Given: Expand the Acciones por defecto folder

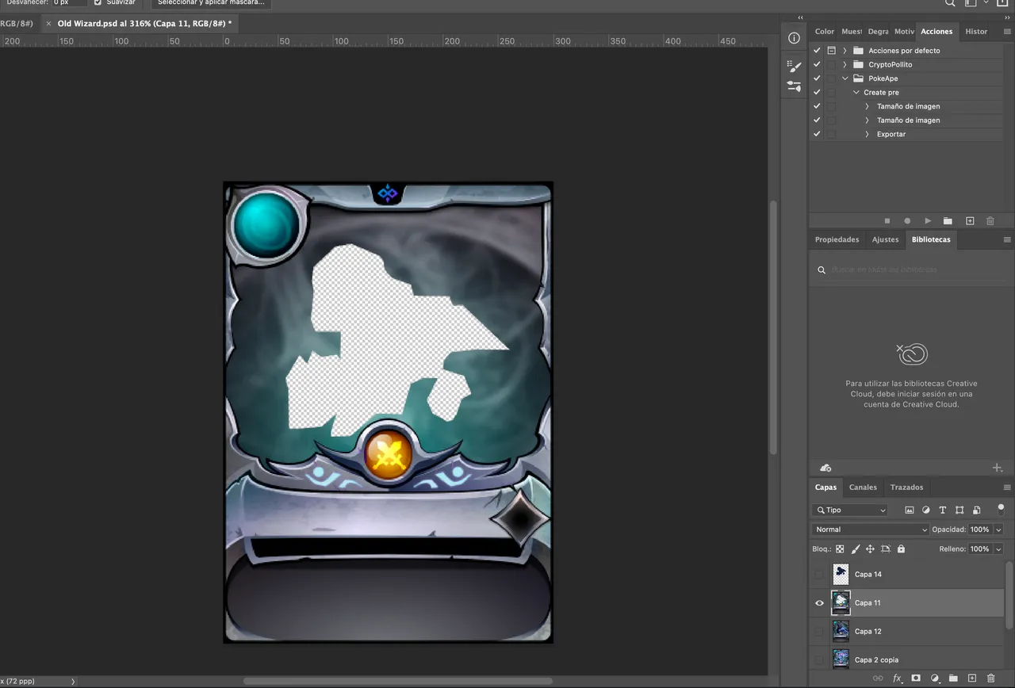Looking at the screenshot, I should pyautogui.click(x=845, y=50).
